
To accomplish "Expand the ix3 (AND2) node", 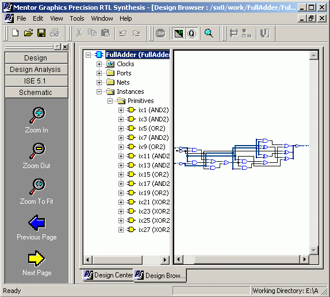I will pos(121,119).
